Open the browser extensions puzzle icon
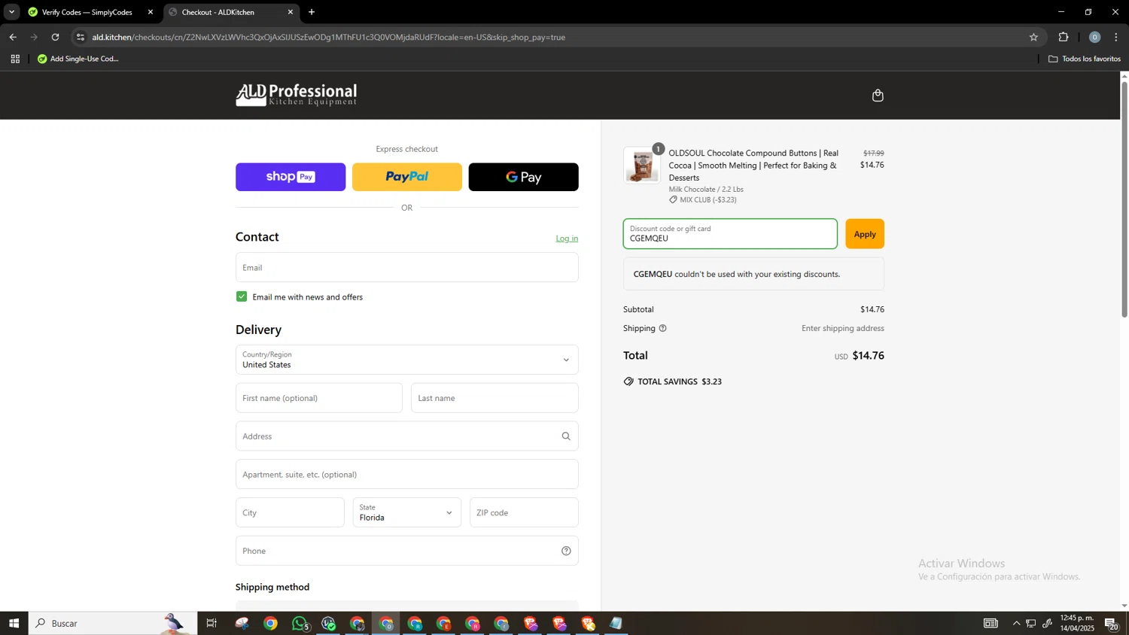This screenshot has width=1129, height=635. pyautogui.click(x=1064, y=37)
